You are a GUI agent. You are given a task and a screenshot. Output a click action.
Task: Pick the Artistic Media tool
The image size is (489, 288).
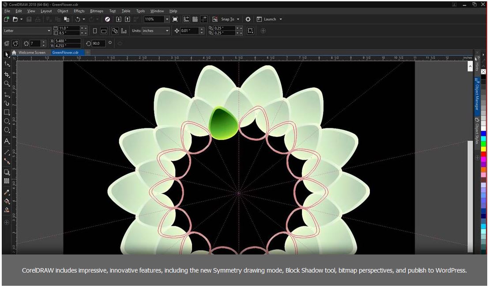click(7, 103)
